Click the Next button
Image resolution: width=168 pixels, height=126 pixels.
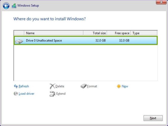pyautogui.click(x=153, y=118)
